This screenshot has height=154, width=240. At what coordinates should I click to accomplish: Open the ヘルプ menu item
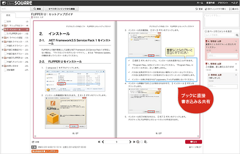234,3
